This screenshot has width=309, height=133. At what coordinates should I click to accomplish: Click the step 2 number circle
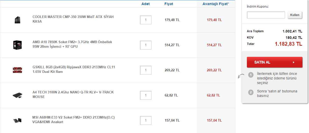pyautogui.click(x=251, y=92)
